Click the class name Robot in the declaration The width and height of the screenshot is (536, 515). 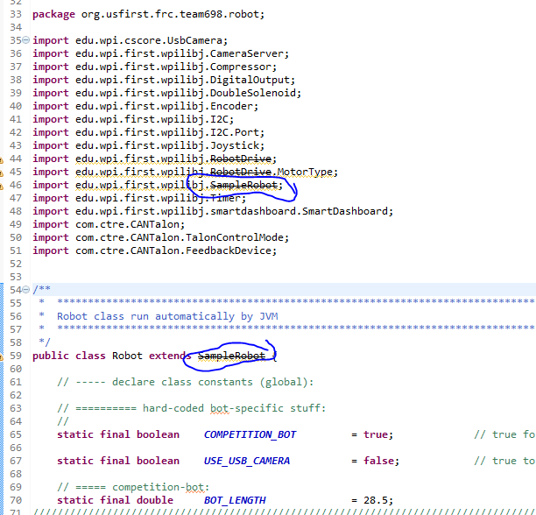(127, 356)
